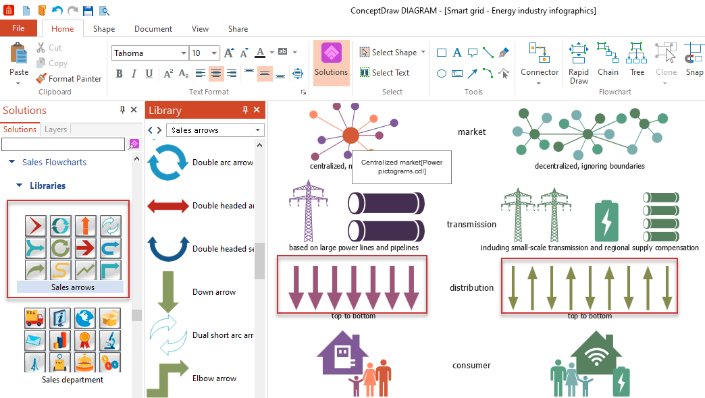Switch to the View ribbon tab
Screen dimensions: 705x398
(200, 29)
